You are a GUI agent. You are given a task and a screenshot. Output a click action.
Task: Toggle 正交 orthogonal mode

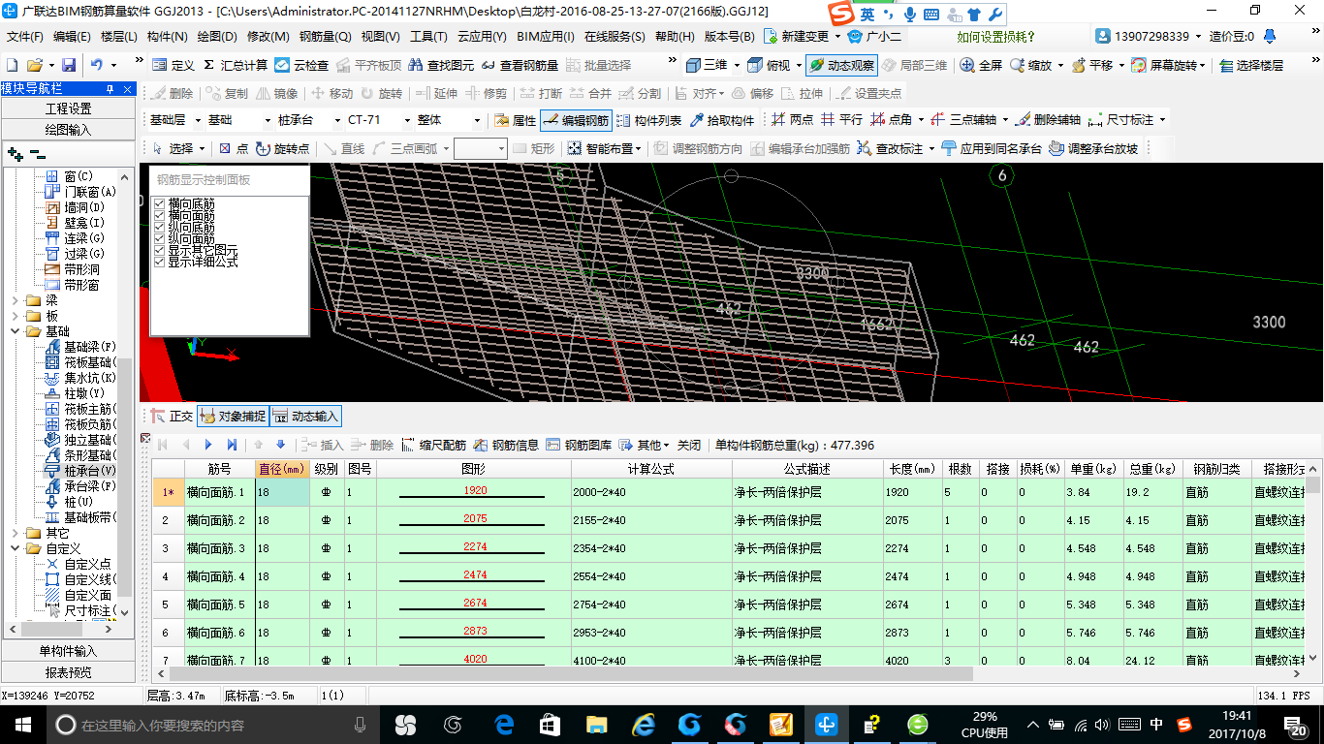click(172, 416)
